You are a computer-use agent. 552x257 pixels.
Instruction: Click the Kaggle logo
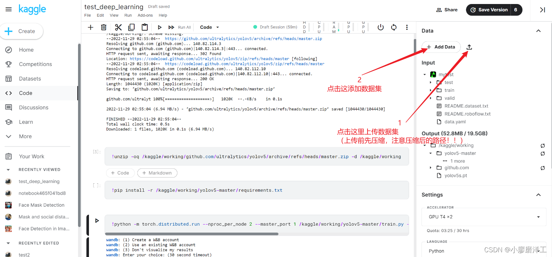tap(32, 9)
